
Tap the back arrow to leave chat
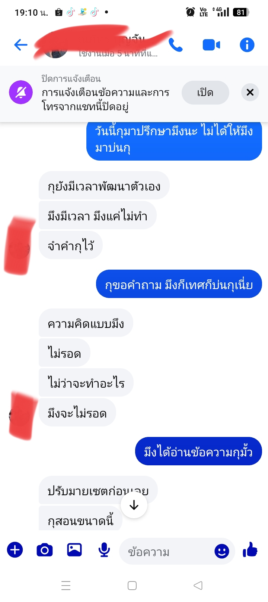(21, 45)
